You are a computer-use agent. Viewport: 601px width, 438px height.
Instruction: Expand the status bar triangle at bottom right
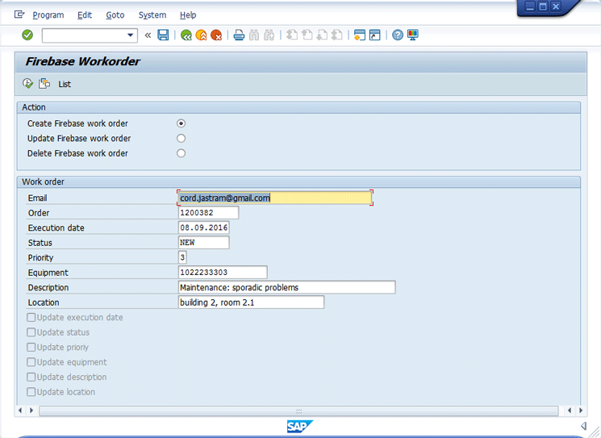tap(583, 426)
